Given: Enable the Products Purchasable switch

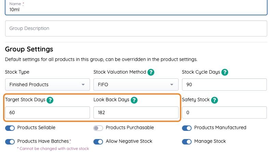Looking at the screenshot, I should pyautogui.click(x=98, y=128).
